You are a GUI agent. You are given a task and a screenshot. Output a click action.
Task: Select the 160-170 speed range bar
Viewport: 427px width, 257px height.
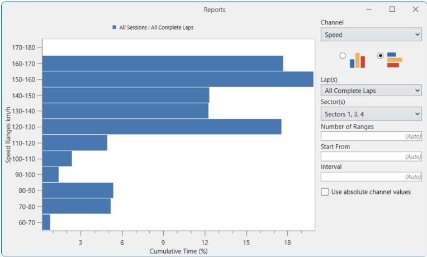[163, 64]
